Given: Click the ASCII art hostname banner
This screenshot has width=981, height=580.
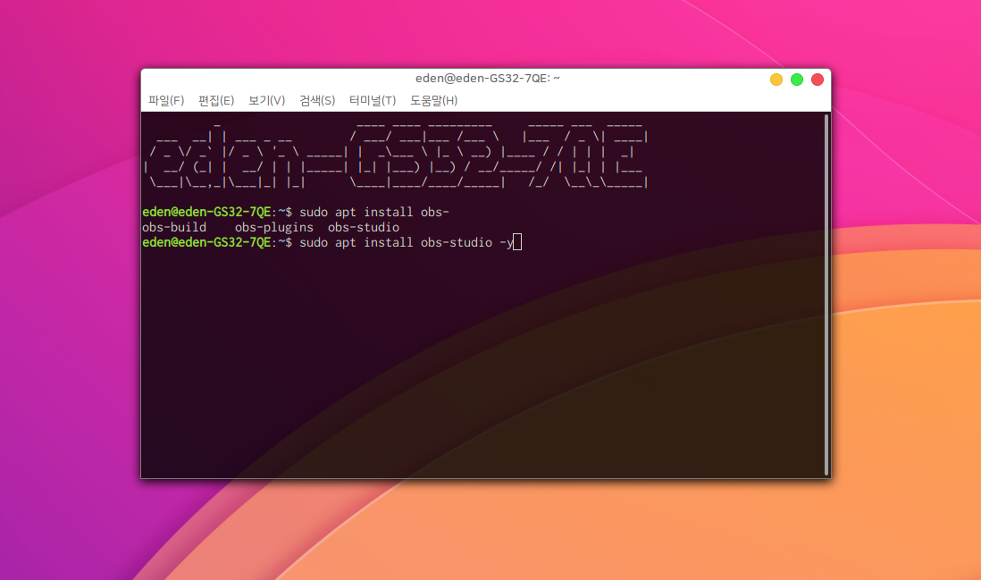Looking at the screenshot, I should click(x=396, y=156).
